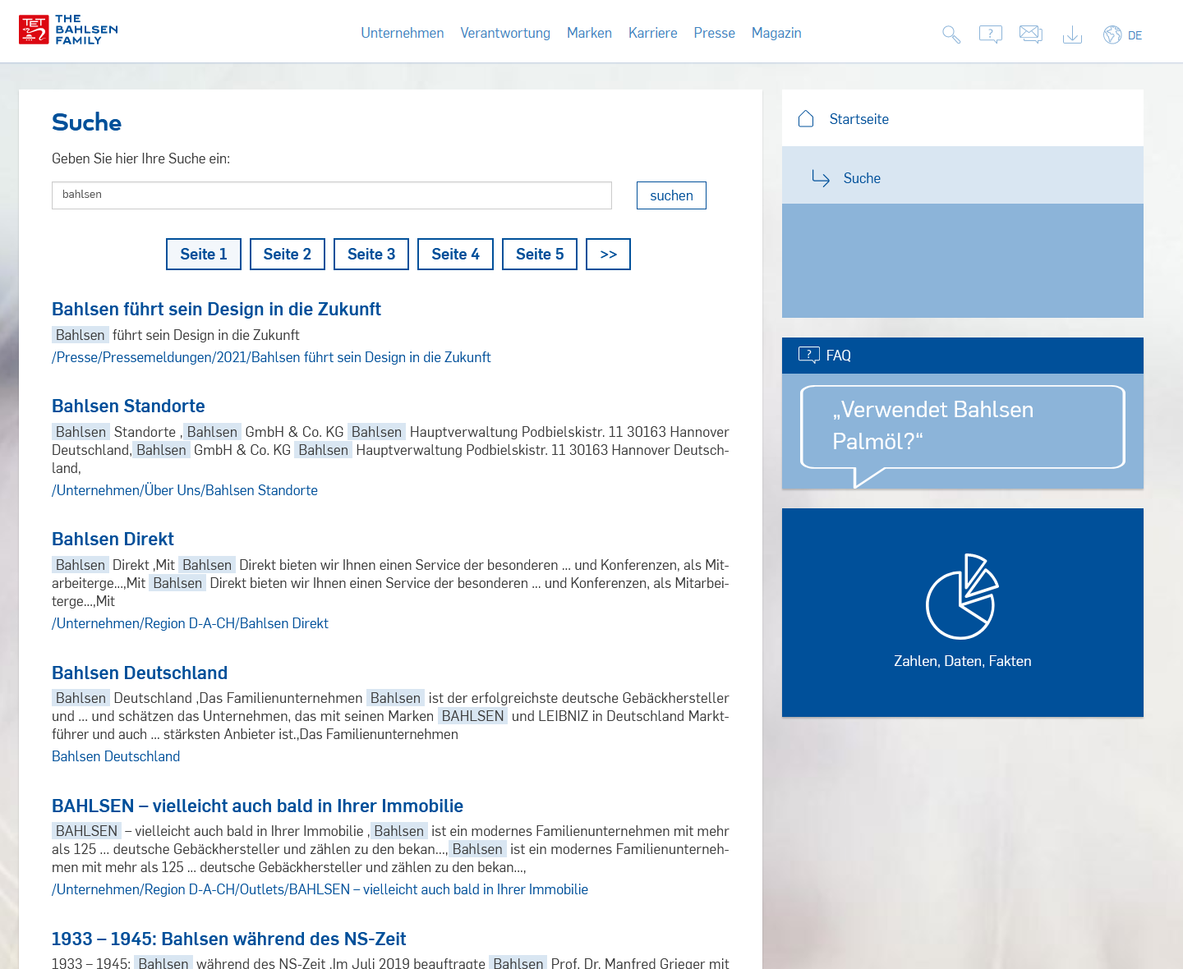Click the suchen button
This screenshot has height=969, width=1183.
pos(671,195)
